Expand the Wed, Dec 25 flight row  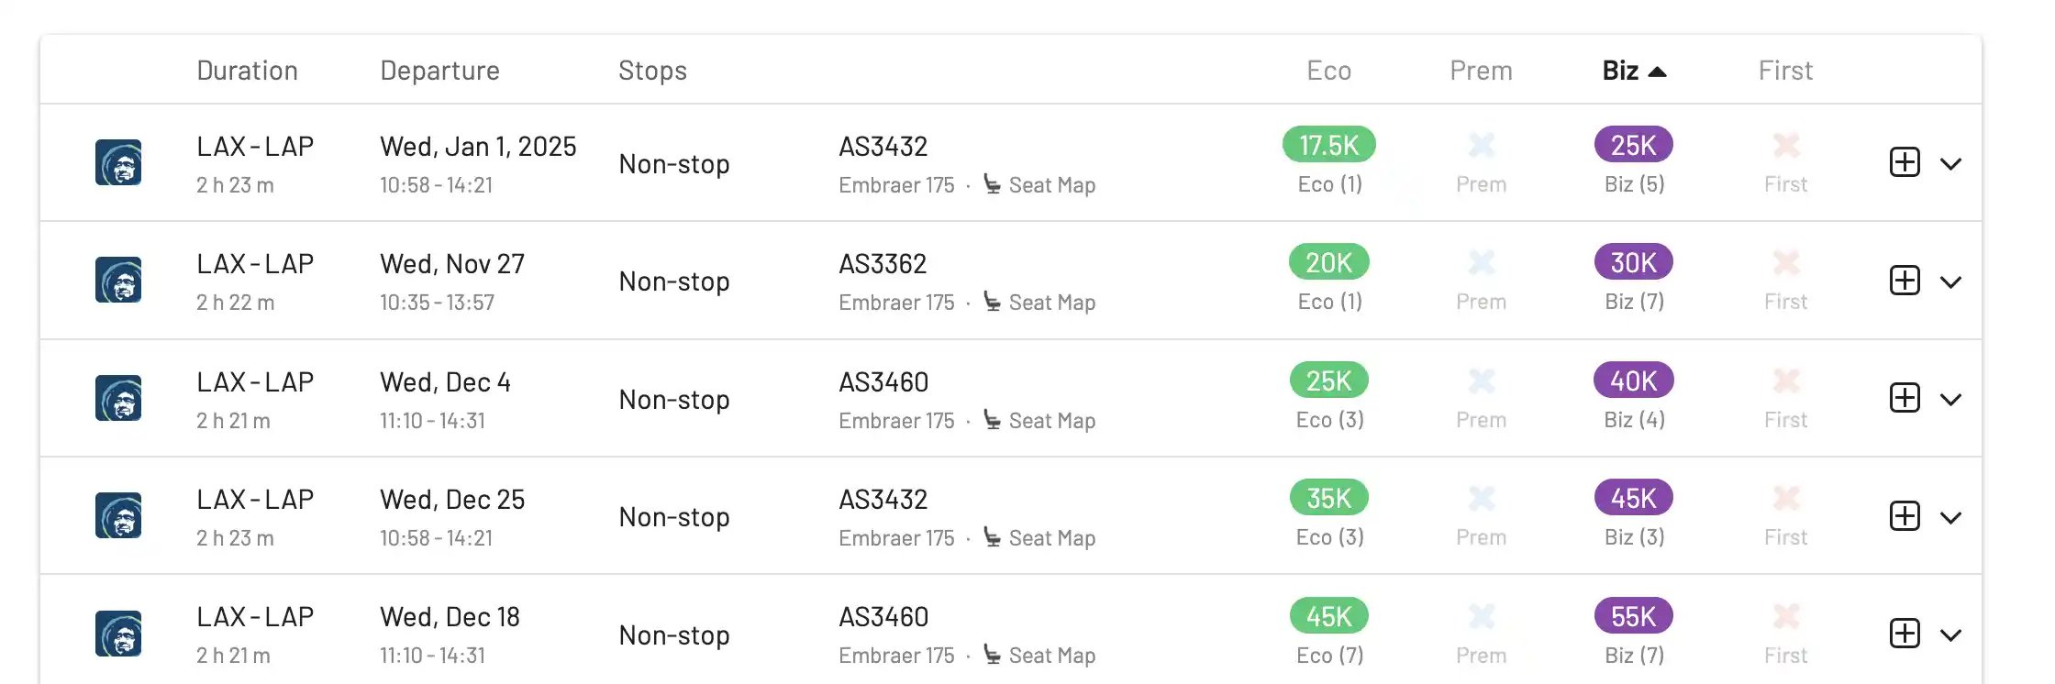pyautogui.click(x=1950, y=518)
